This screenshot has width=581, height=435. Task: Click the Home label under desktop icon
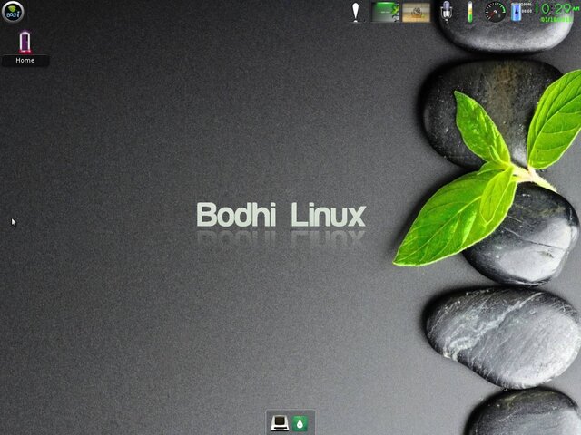pos(25,61)
